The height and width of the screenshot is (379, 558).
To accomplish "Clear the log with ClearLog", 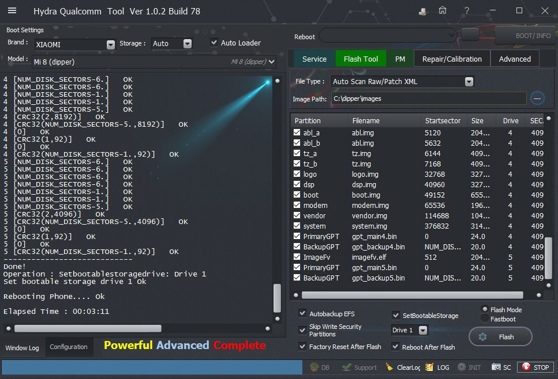I will coord(403,367).
